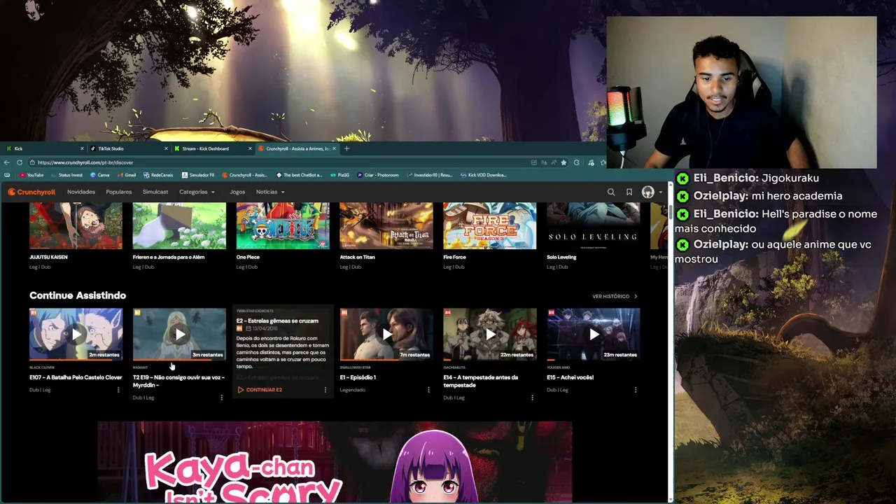Click the Crunchyroll logo
This screenshot has height=504, width=896.
pos(31,192)
